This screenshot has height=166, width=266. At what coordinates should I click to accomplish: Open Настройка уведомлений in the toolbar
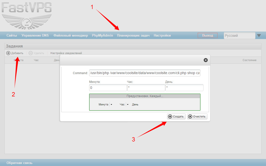66,53
